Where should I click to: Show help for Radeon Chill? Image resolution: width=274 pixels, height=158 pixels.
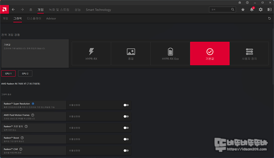click(21, 149)
